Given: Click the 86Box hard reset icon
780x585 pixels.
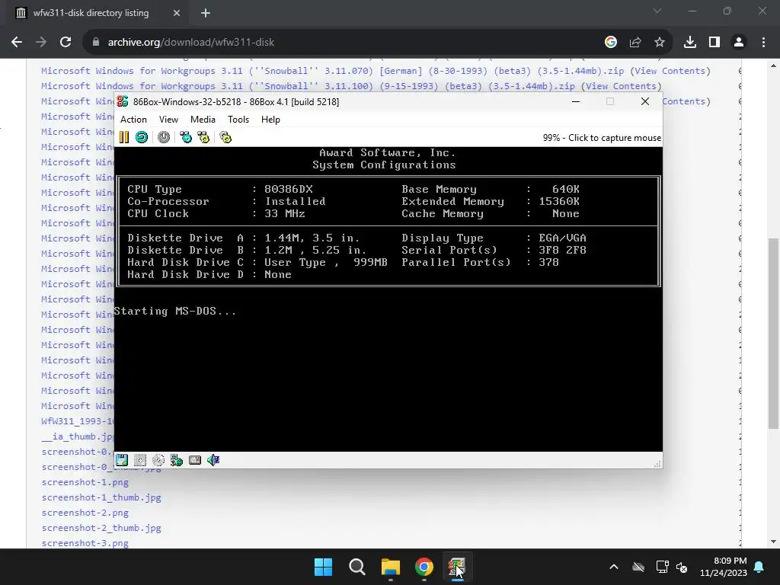Looking at the screenshot, I should [x=142, y=137].
